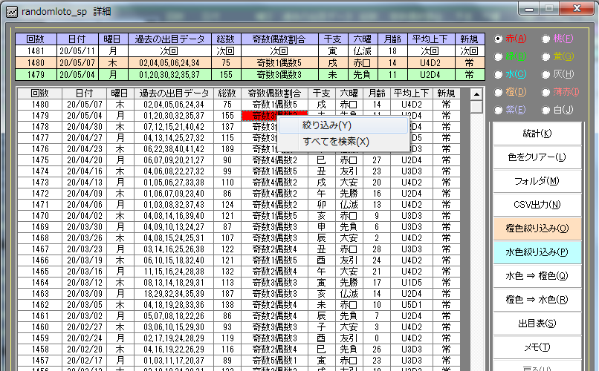Click the U5D1 cell in row 1462
599x371 pixels.
tap(412, 305)
